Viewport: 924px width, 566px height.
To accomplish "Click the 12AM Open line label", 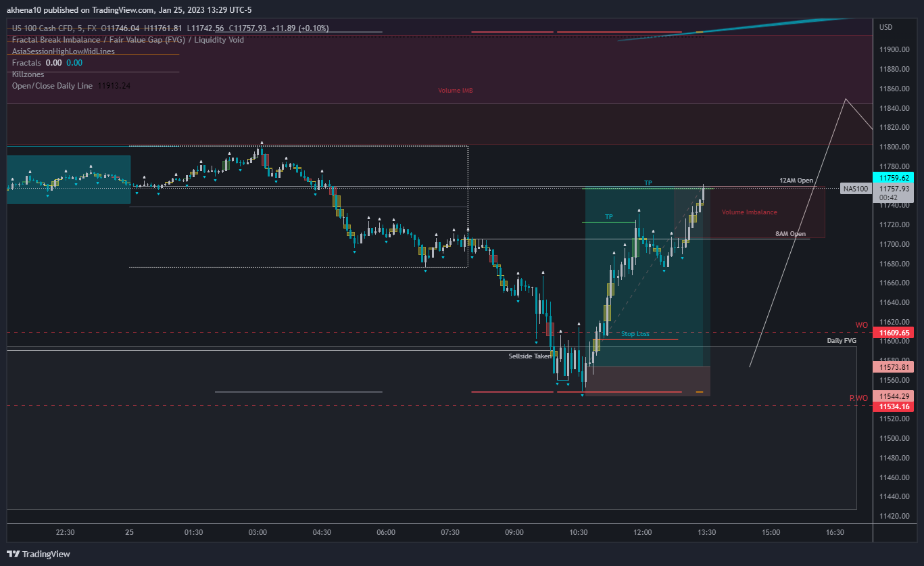I will [796, 181].
